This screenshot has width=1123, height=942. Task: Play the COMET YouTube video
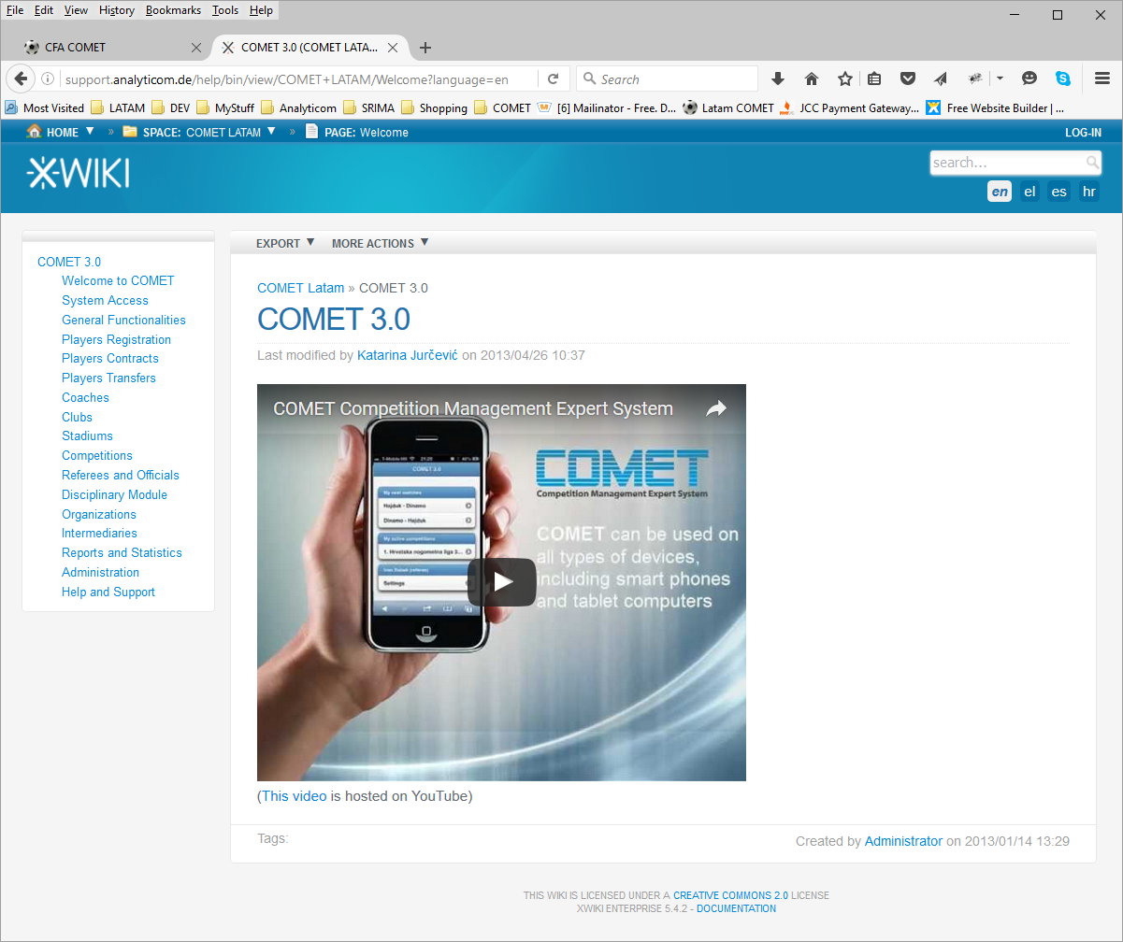pos(502,582)
